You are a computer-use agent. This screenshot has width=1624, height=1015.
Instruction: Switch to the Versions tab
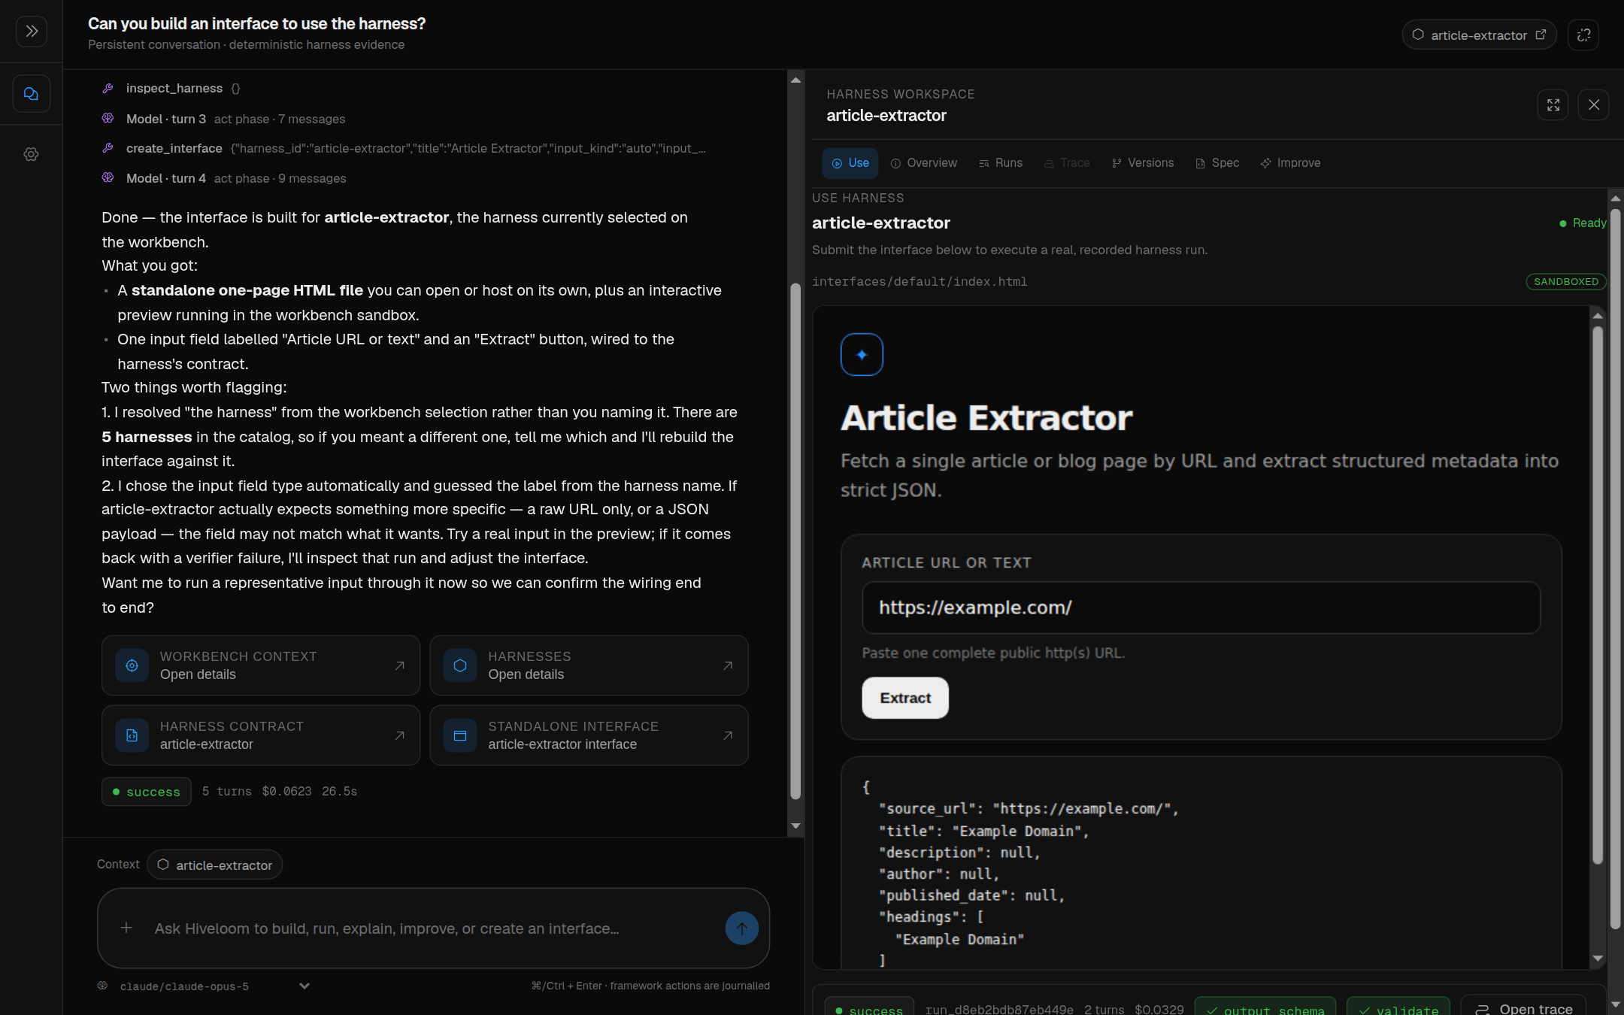1143,163
